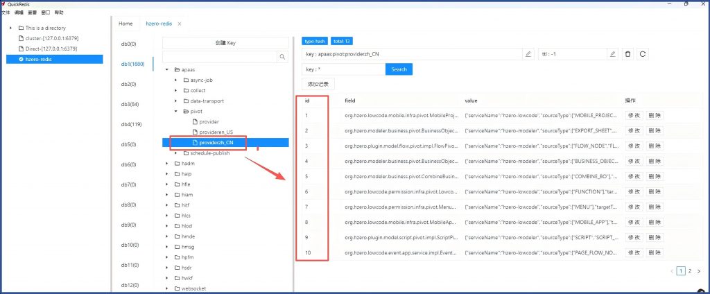Click the key tree search magnifier icon

click(282, 57)
